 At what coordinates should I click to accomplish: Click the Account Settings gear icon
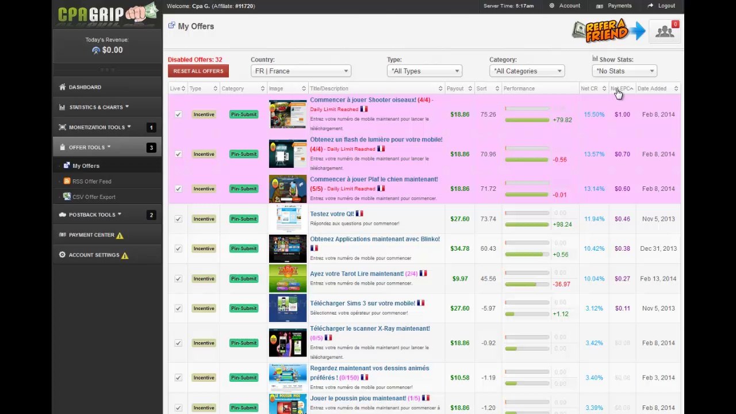(62, 255)
